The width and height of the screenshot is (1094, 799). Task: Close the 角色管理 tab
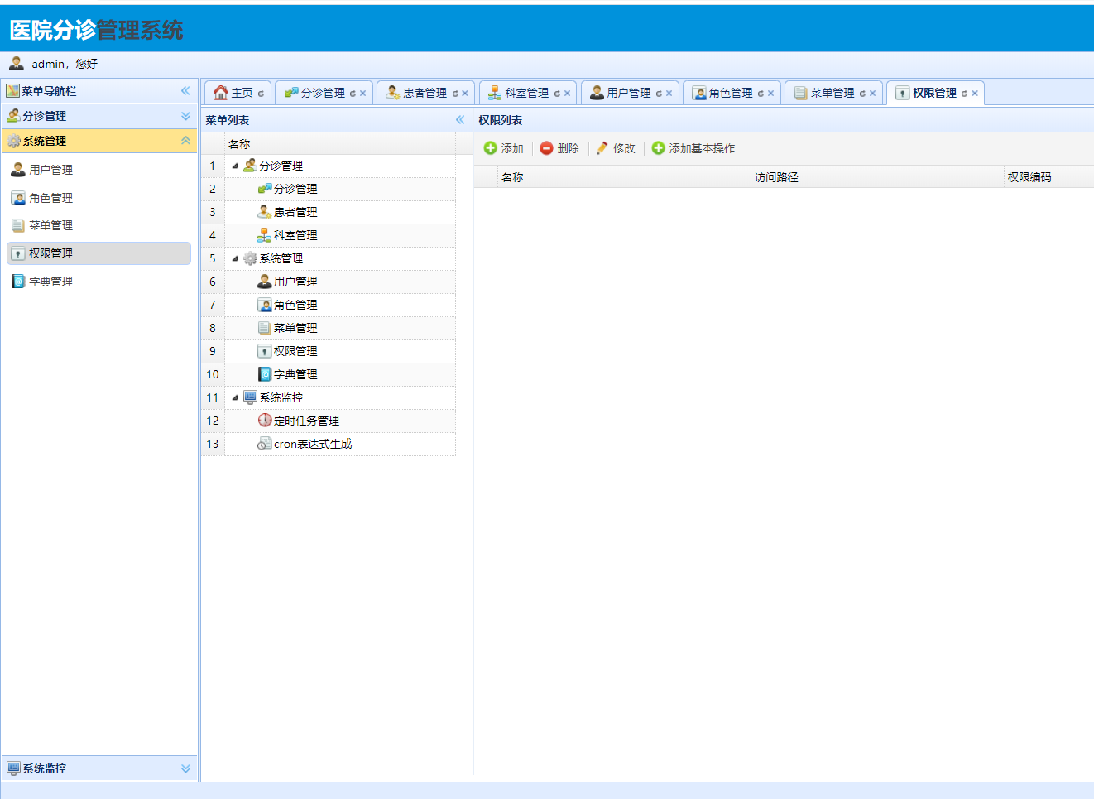coord(770,94)
